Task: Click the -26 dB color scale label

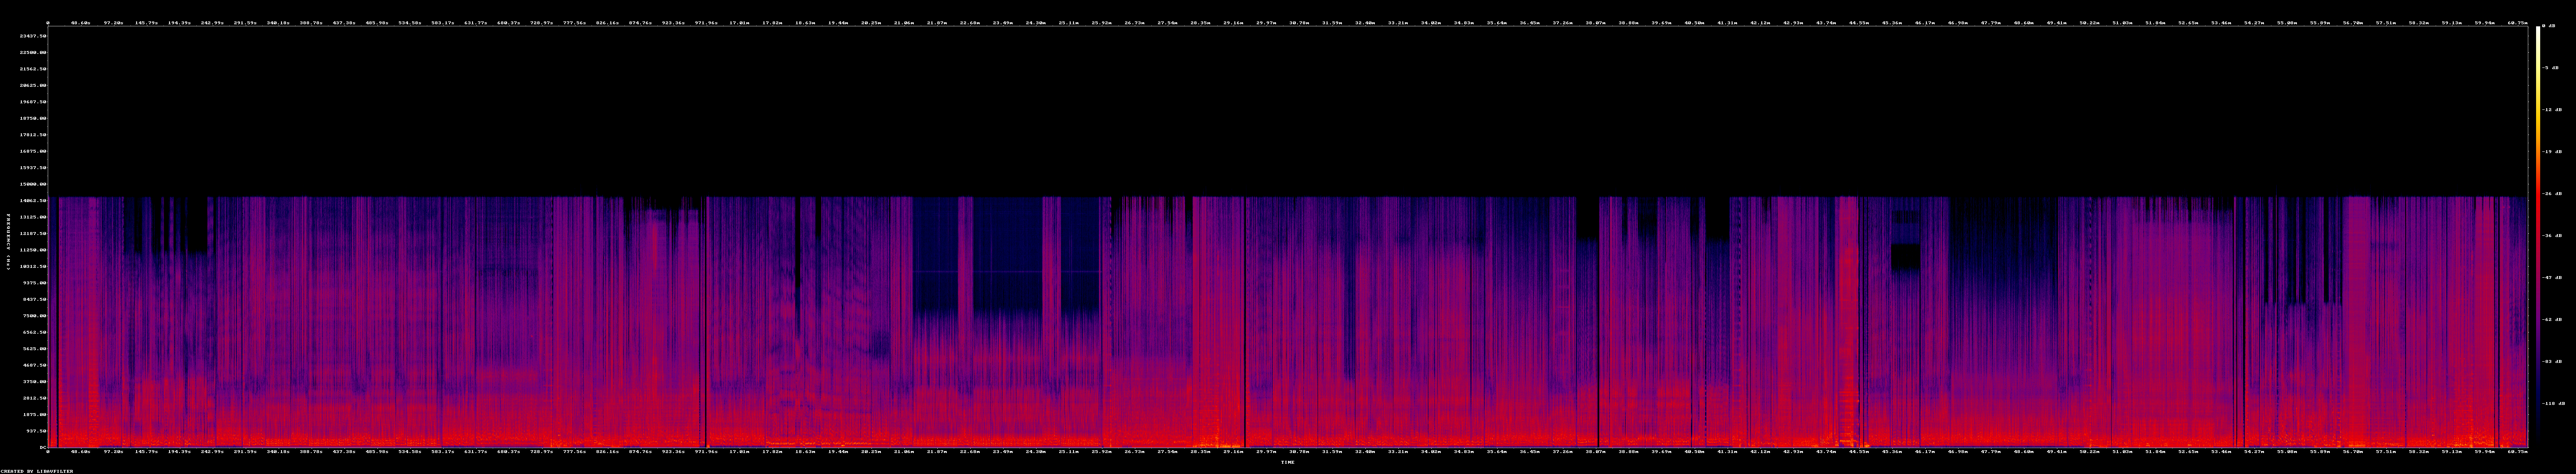Action: click(2552, 193)
